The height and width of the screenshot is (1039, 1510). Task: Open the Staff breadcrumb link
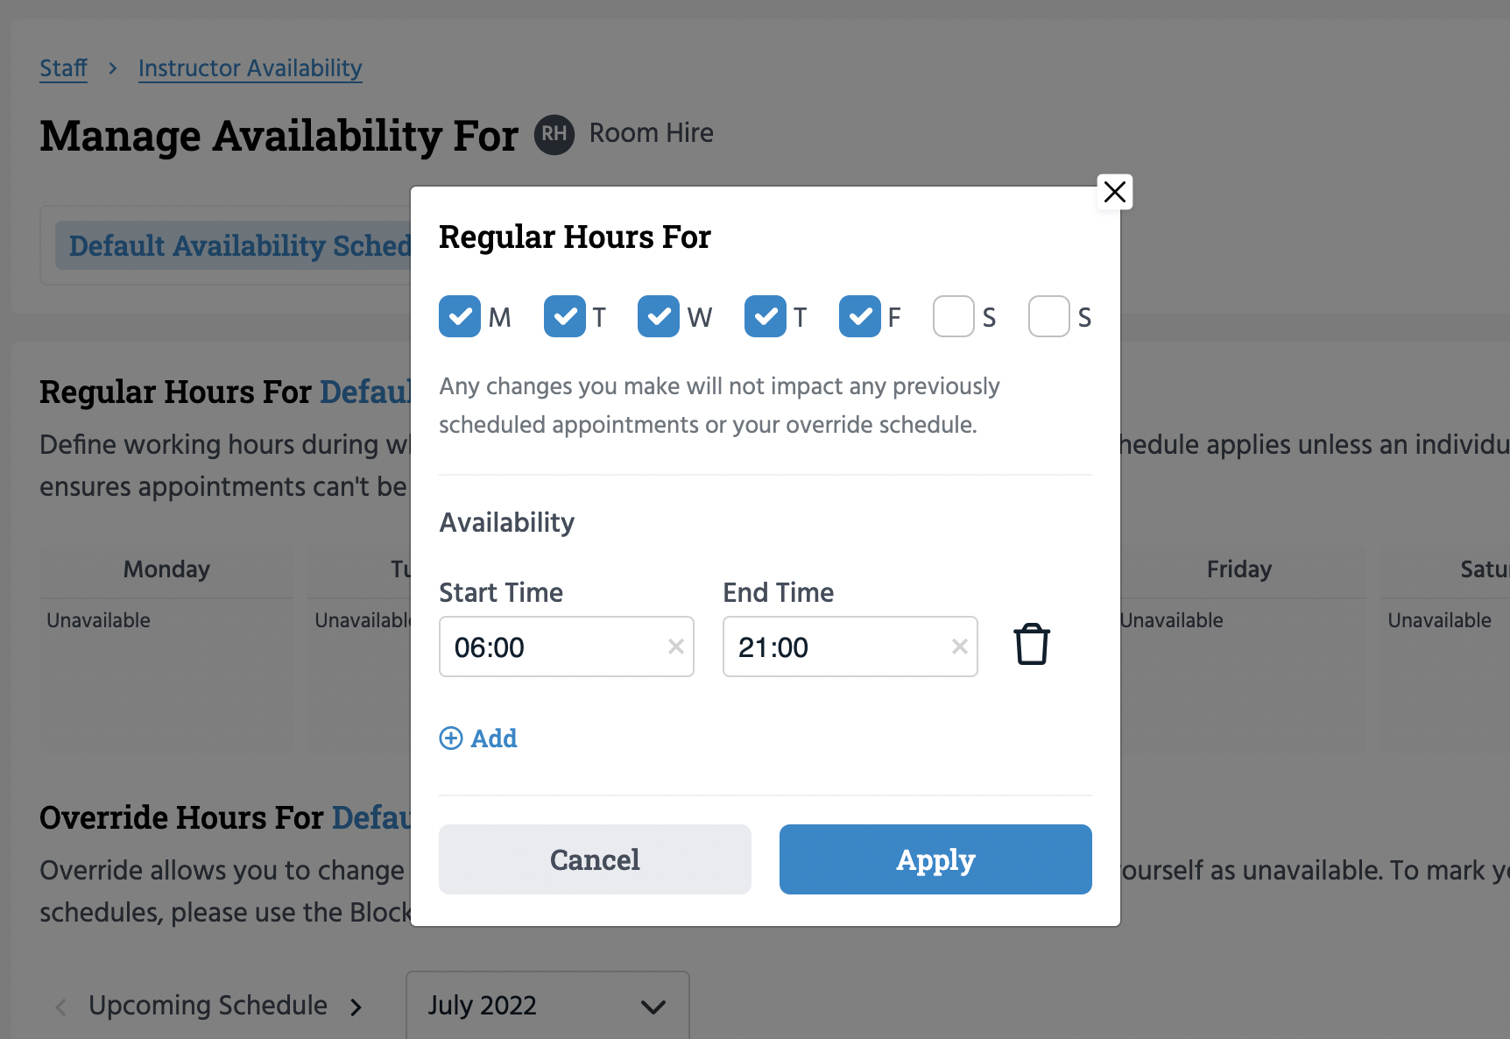[63, 68]
